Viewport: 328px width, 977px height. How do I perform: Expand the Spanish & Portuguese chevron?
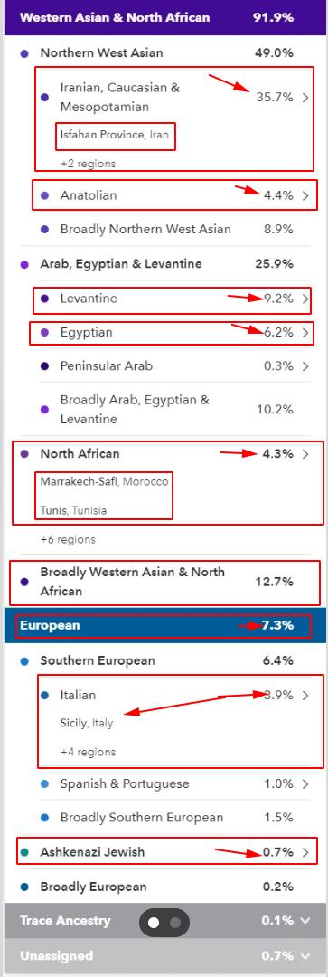[x=305, y=783]
